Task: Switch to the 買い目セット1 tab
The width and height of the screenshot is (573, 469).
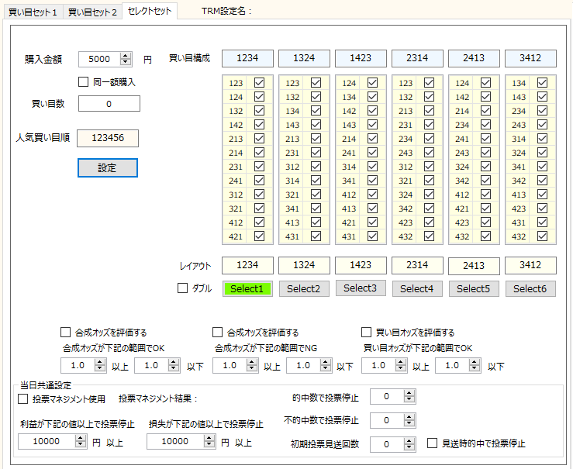Action: (x=32, y=12)
